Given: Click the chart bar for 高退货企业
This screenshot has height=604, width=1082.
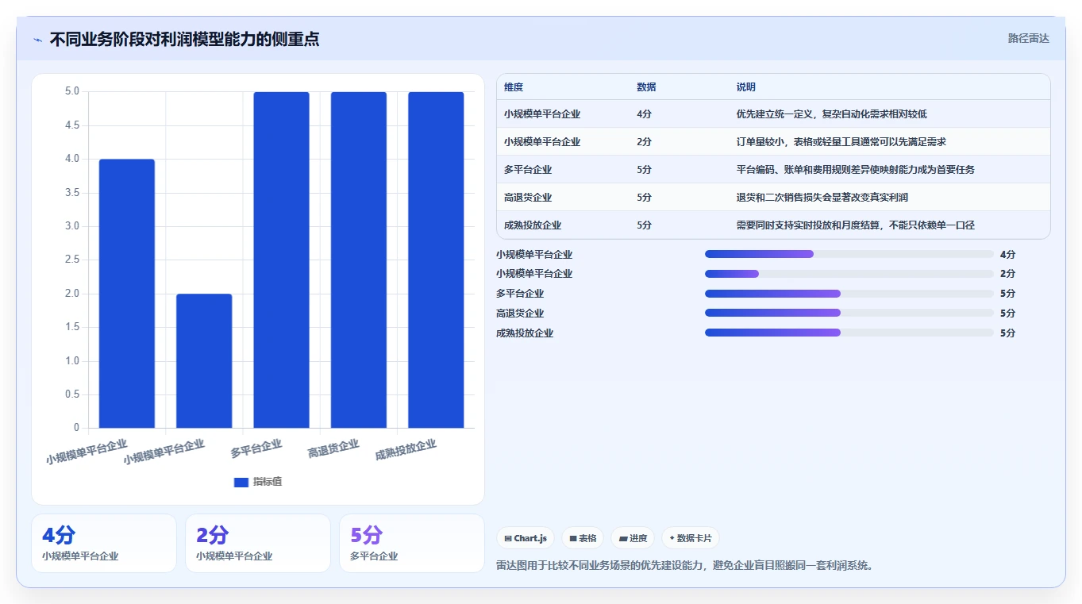Looking at the screenshot, I should pyautogui.click(x=359, y=260).
